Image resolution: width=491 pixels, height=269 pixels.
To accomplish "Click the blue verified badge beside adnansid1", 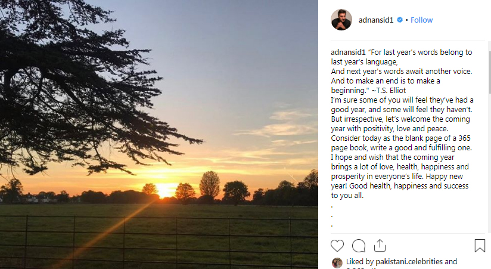I will 400,20.
